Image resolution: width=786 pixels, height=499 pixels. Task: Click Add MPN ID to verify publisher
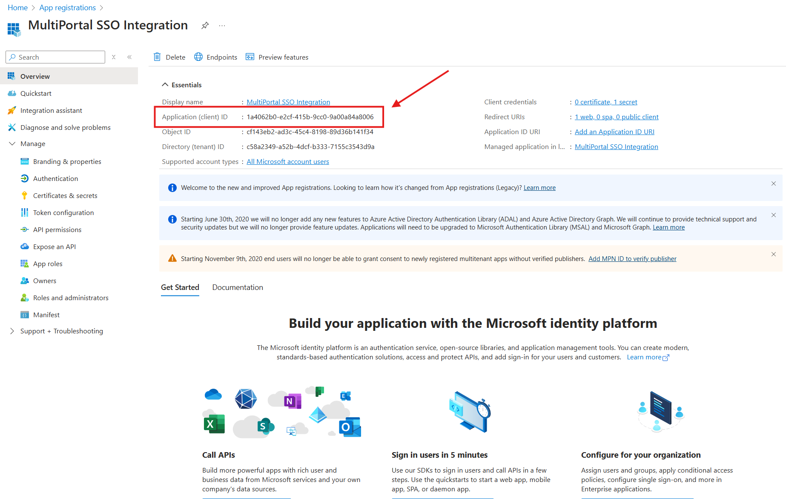point(632,259)
